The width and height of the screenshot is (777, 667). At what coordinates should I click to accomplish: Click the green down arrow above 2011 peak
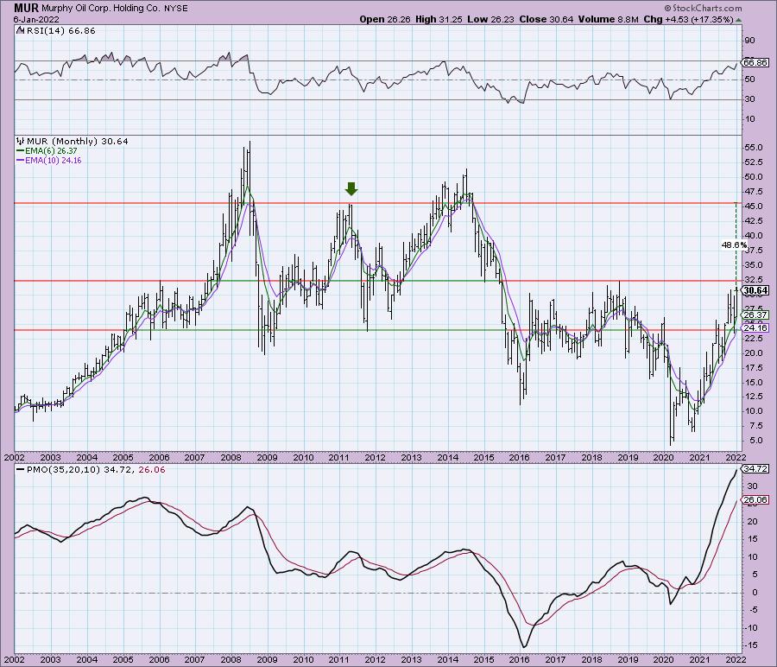tap(351, 188)
